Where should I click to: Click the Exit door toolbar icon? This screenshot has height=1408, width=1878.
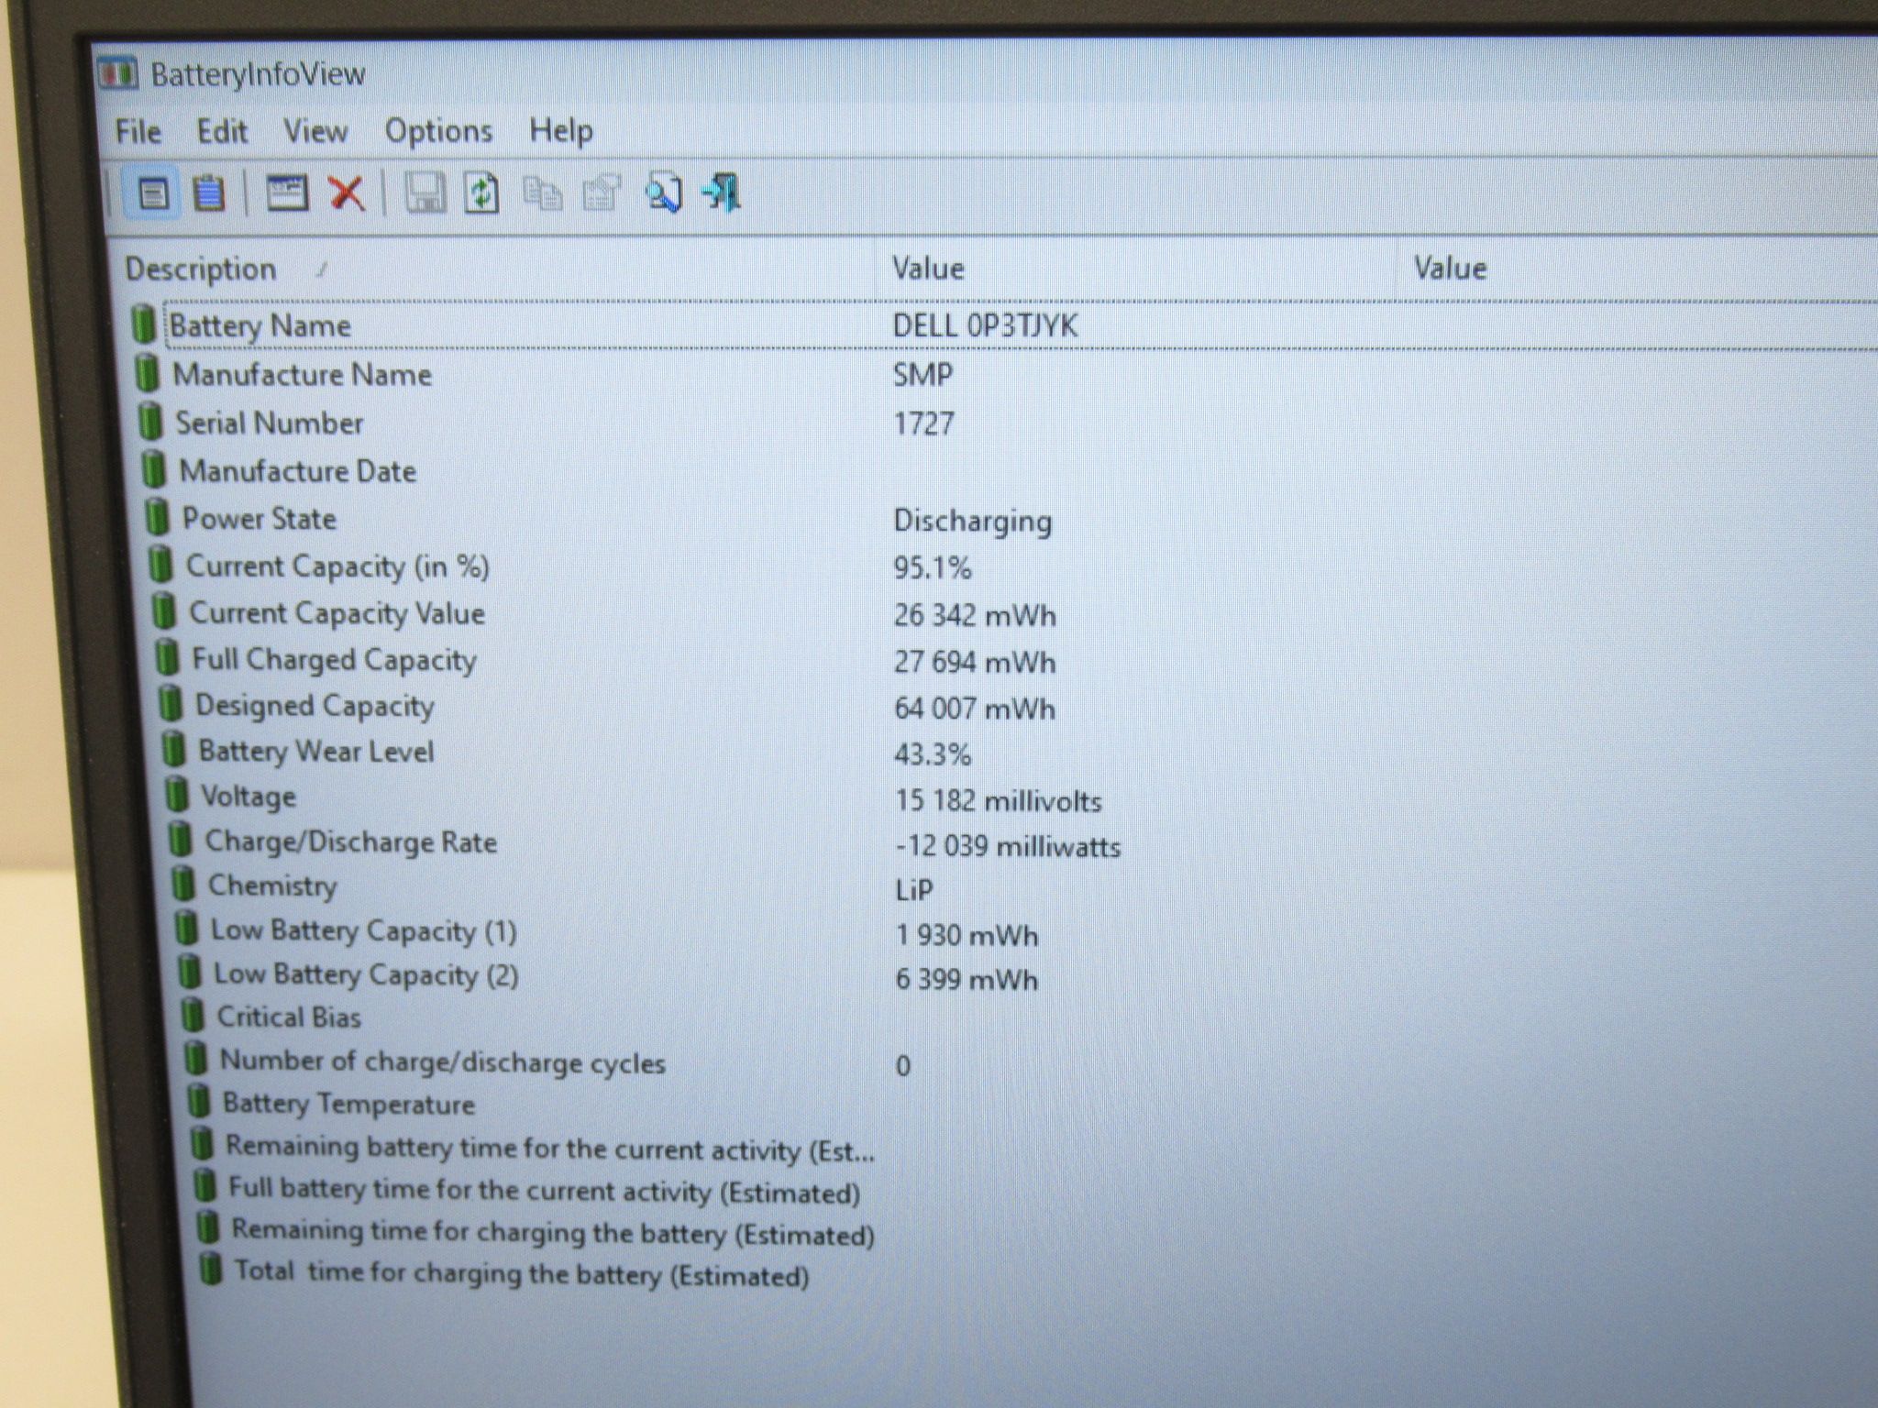click(723, 192)
